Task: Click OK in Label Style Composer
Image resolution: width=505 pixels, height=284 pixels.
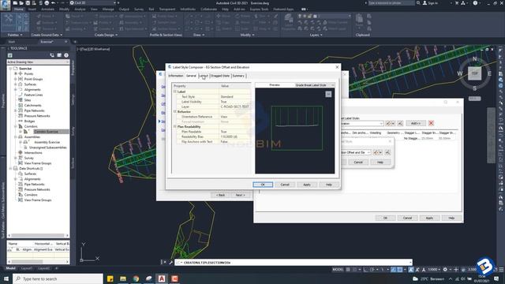Action: (263, 185)
